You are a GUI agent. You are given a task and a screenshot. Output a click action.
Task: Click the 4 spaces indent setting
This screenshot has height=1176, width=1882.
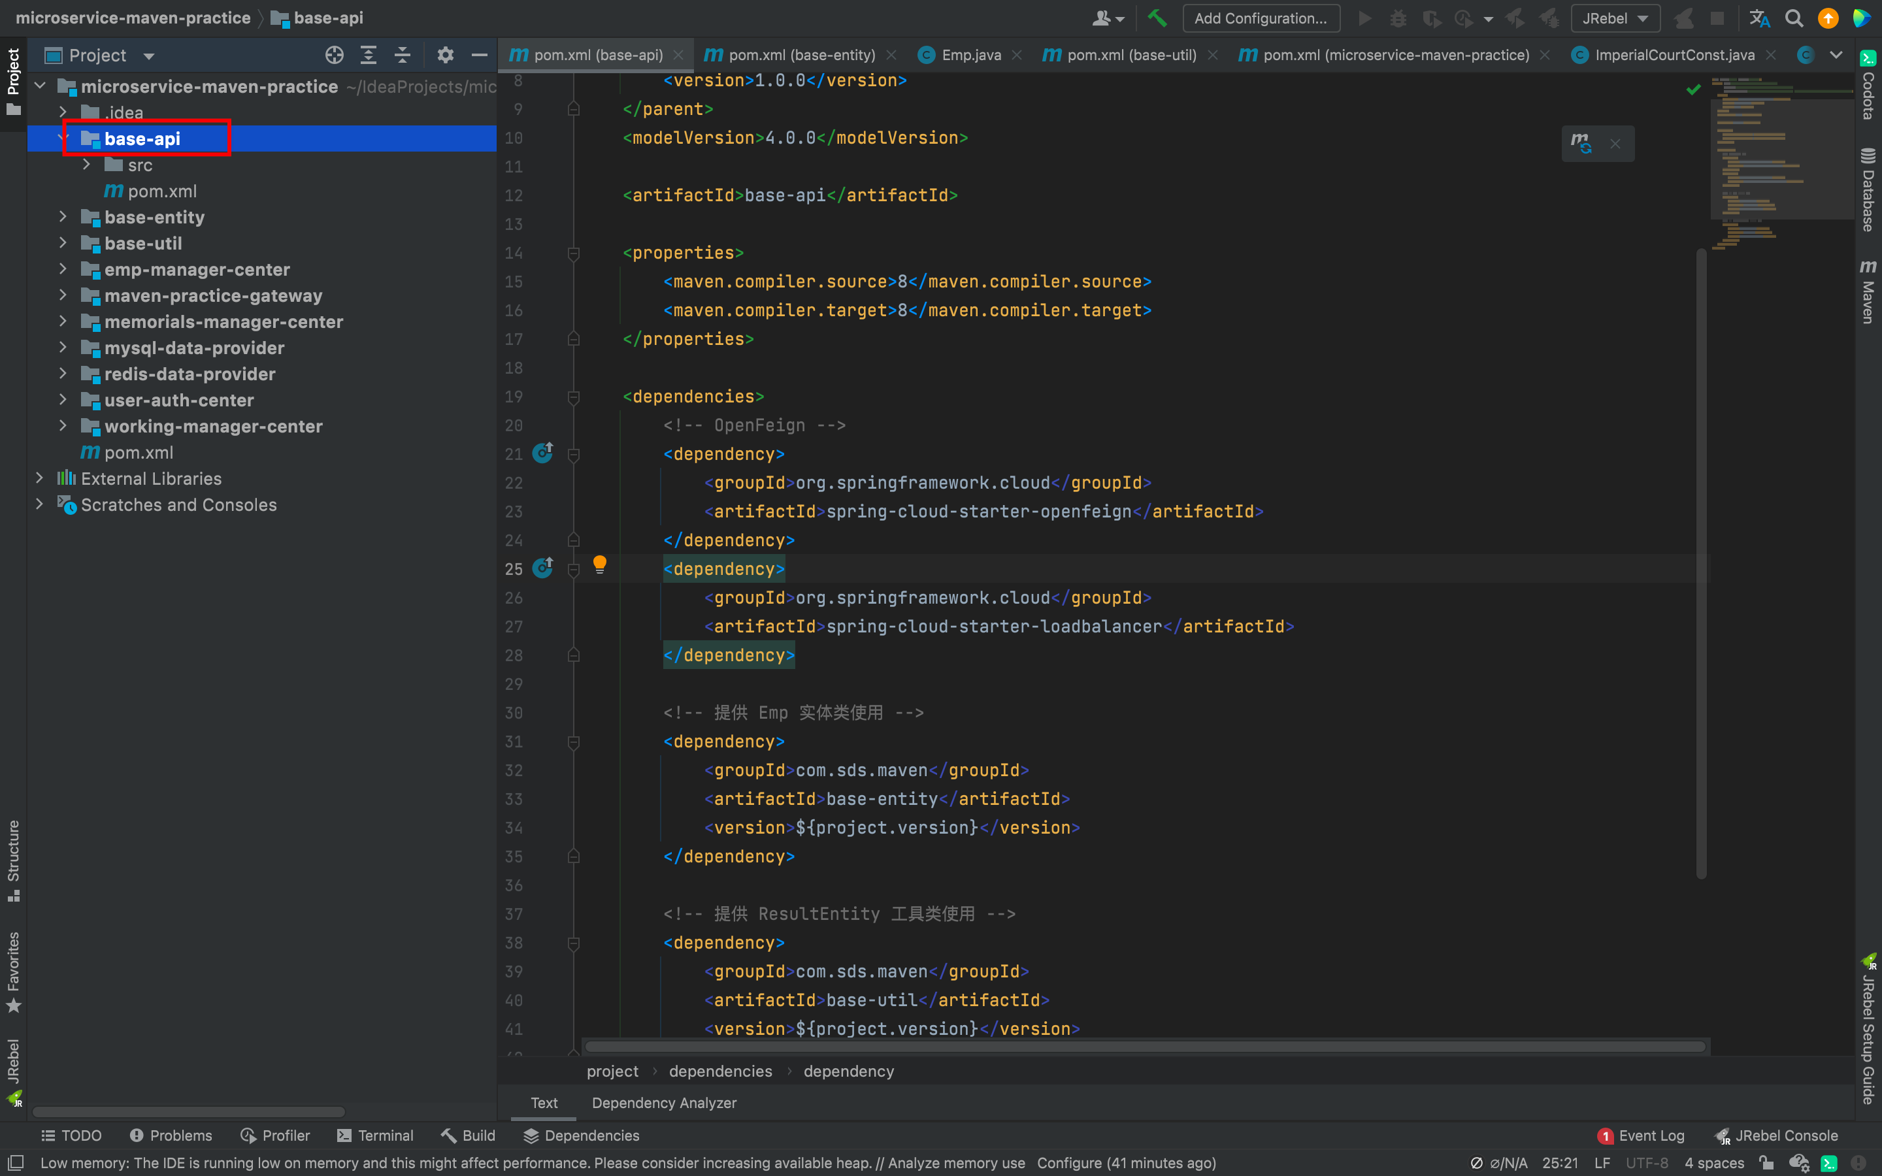[1714, 1163]
